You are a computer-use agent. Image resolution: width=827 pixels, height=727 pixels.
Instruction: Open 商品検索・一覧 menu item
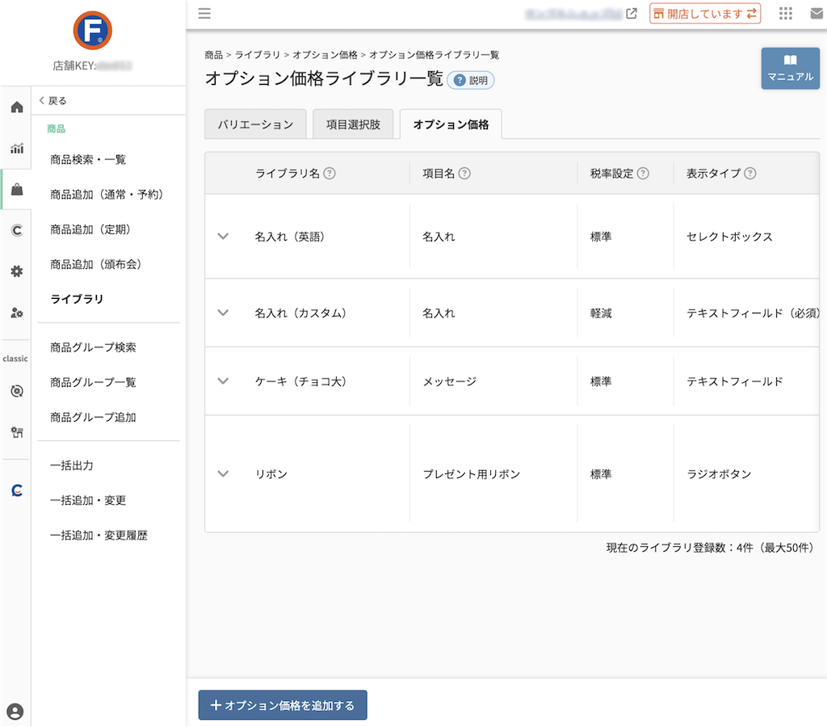[x=88, y=160]
